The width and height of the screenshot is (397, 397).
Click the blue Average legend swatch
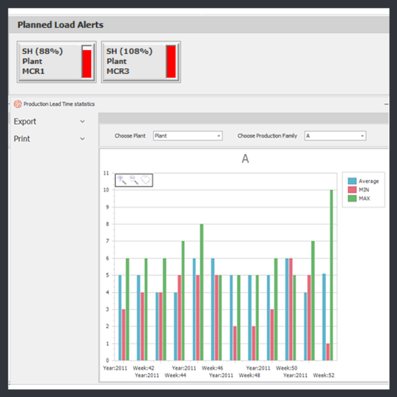click(x=351, y=181)
